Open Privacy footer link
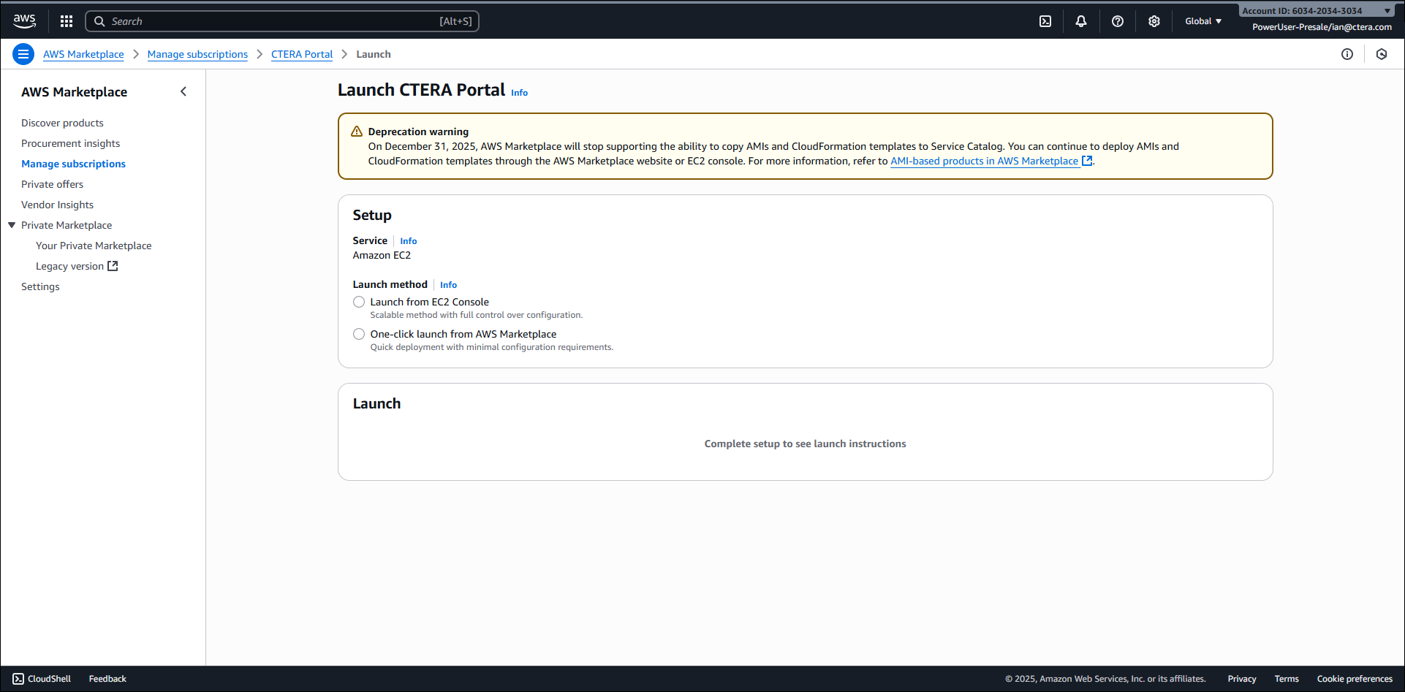Viewport: 1405px width, 692px height. point(1242,679)
